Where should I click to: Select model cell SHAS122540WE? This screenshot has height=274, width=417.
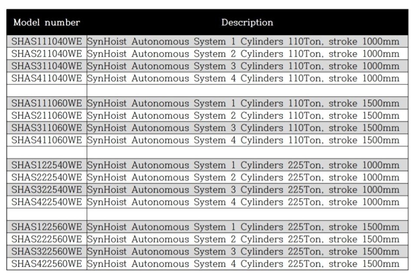(46, 165)
